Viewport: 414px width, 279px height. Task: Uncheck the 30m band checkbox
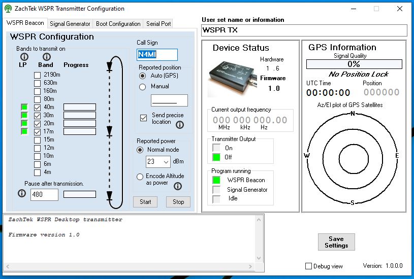(37, 116)
